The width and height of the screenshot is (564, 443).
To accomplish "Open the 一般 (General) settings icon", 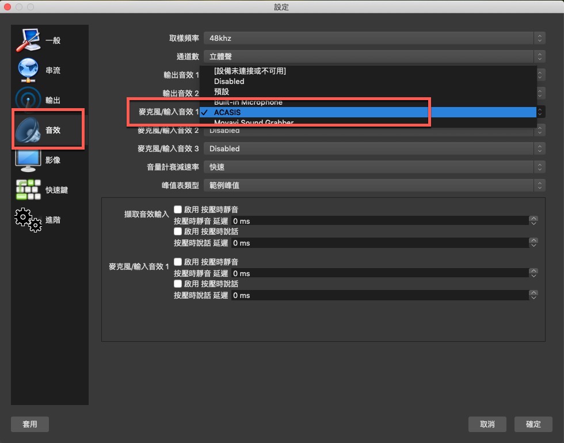I will click(28, 40).
